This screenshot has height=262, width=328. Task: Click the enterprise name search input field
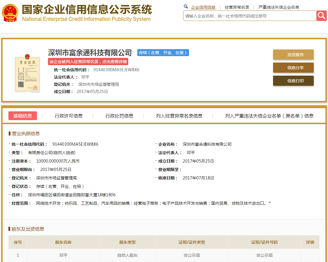pos(249,16)
